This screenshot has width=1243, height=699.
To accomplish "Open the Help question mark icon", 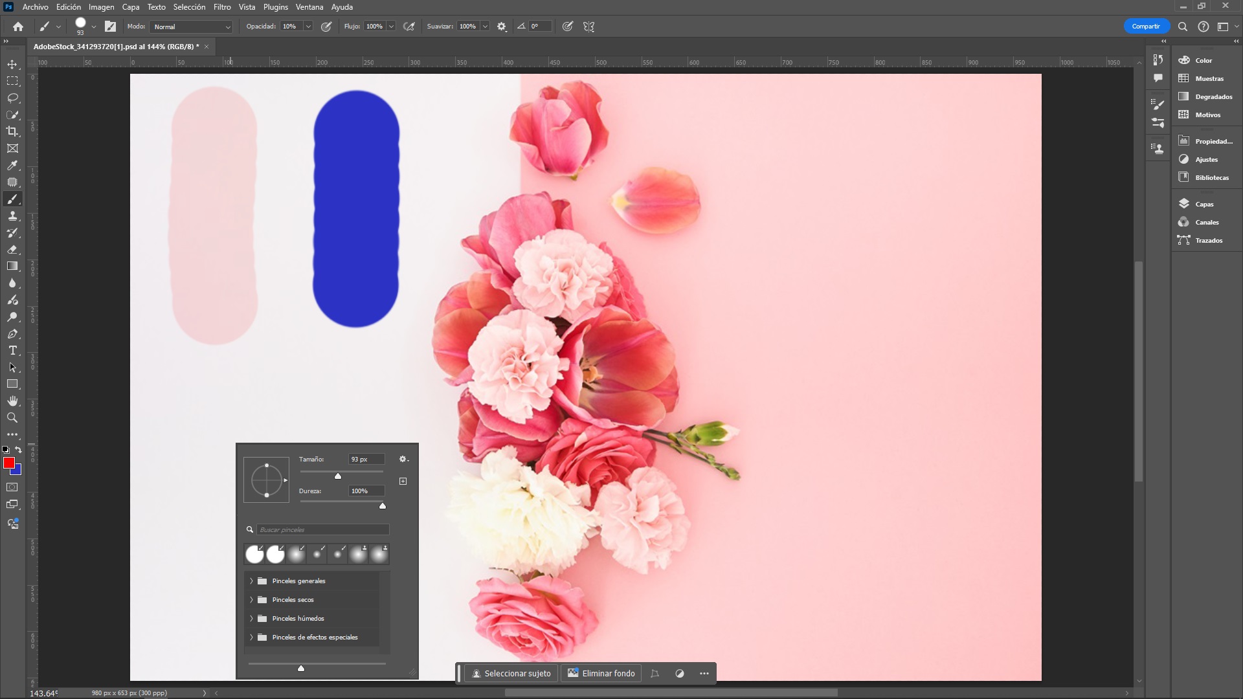I will click(x=1203, y=27).
